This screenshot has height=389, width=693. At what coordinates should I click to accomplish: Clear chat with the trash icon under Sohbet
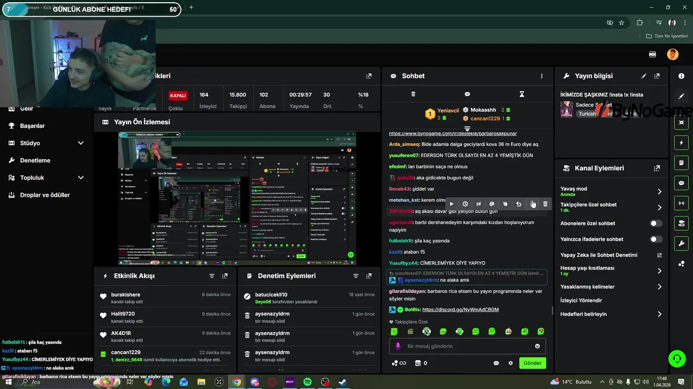(413, 94)
